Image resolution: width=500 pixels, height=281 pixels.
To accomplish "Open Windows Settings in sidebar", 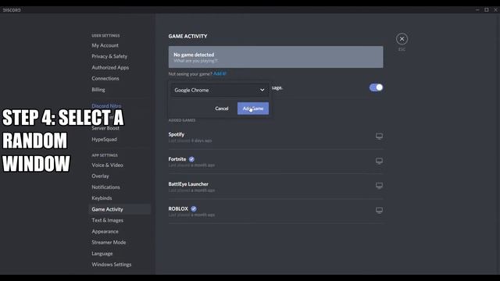I will click(x=111, y=265).
